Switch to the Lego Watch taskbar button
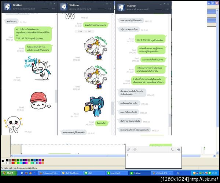Viewport: 220px width, 183px height. coord(117,173)
